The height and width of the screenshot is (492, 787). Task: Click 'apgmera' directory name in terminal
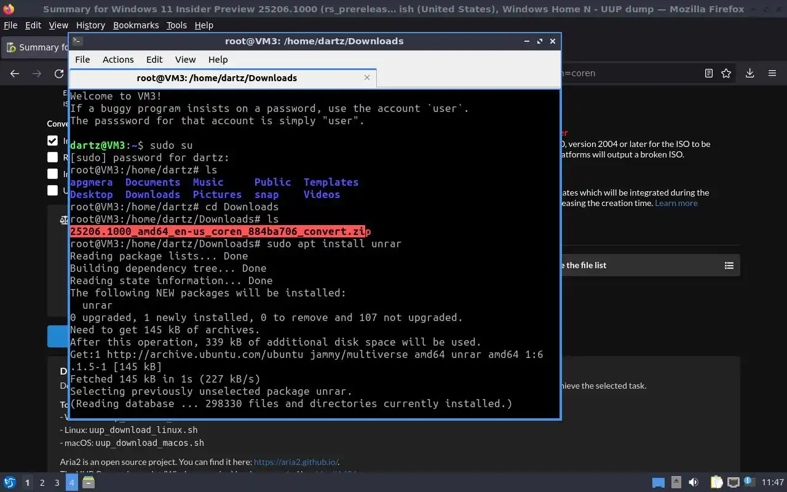(92, 182)
